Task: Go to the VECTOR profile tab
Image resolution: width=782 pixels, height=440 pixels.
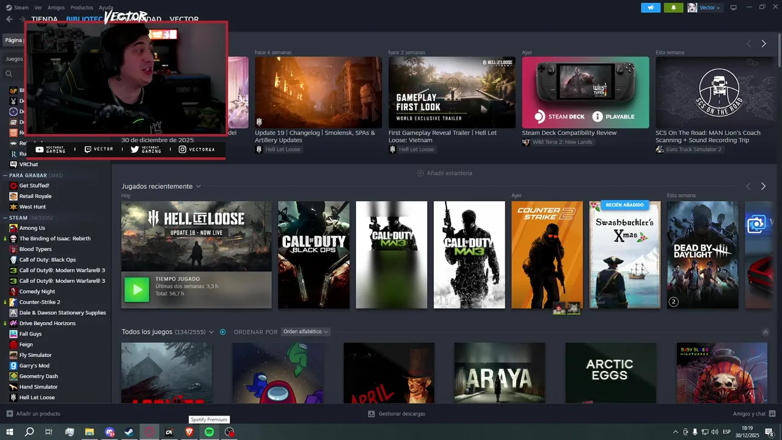Action: click(184, 19)
